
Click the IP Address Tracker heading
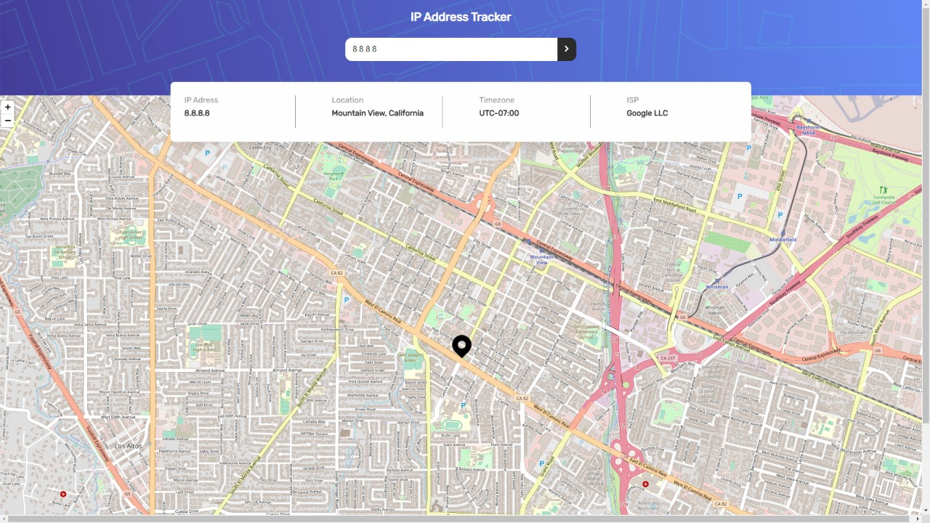tap(461, 17)
